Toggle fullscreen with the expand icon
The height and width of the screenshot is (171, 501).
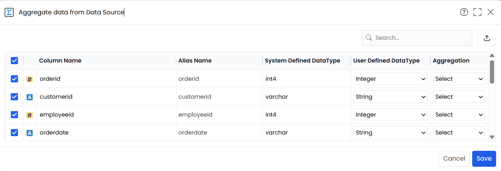point(477,12)
